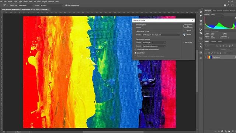Image resolution: width=236 pixels, height=133 pixels.
Task: Click the layer Opacity value field
Action: coord(229,50)
